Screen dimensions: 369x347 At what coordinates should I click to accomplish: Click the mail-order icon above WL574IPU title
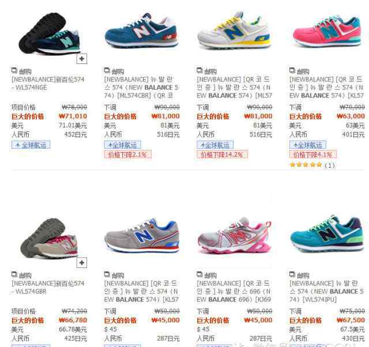point(292,274)
